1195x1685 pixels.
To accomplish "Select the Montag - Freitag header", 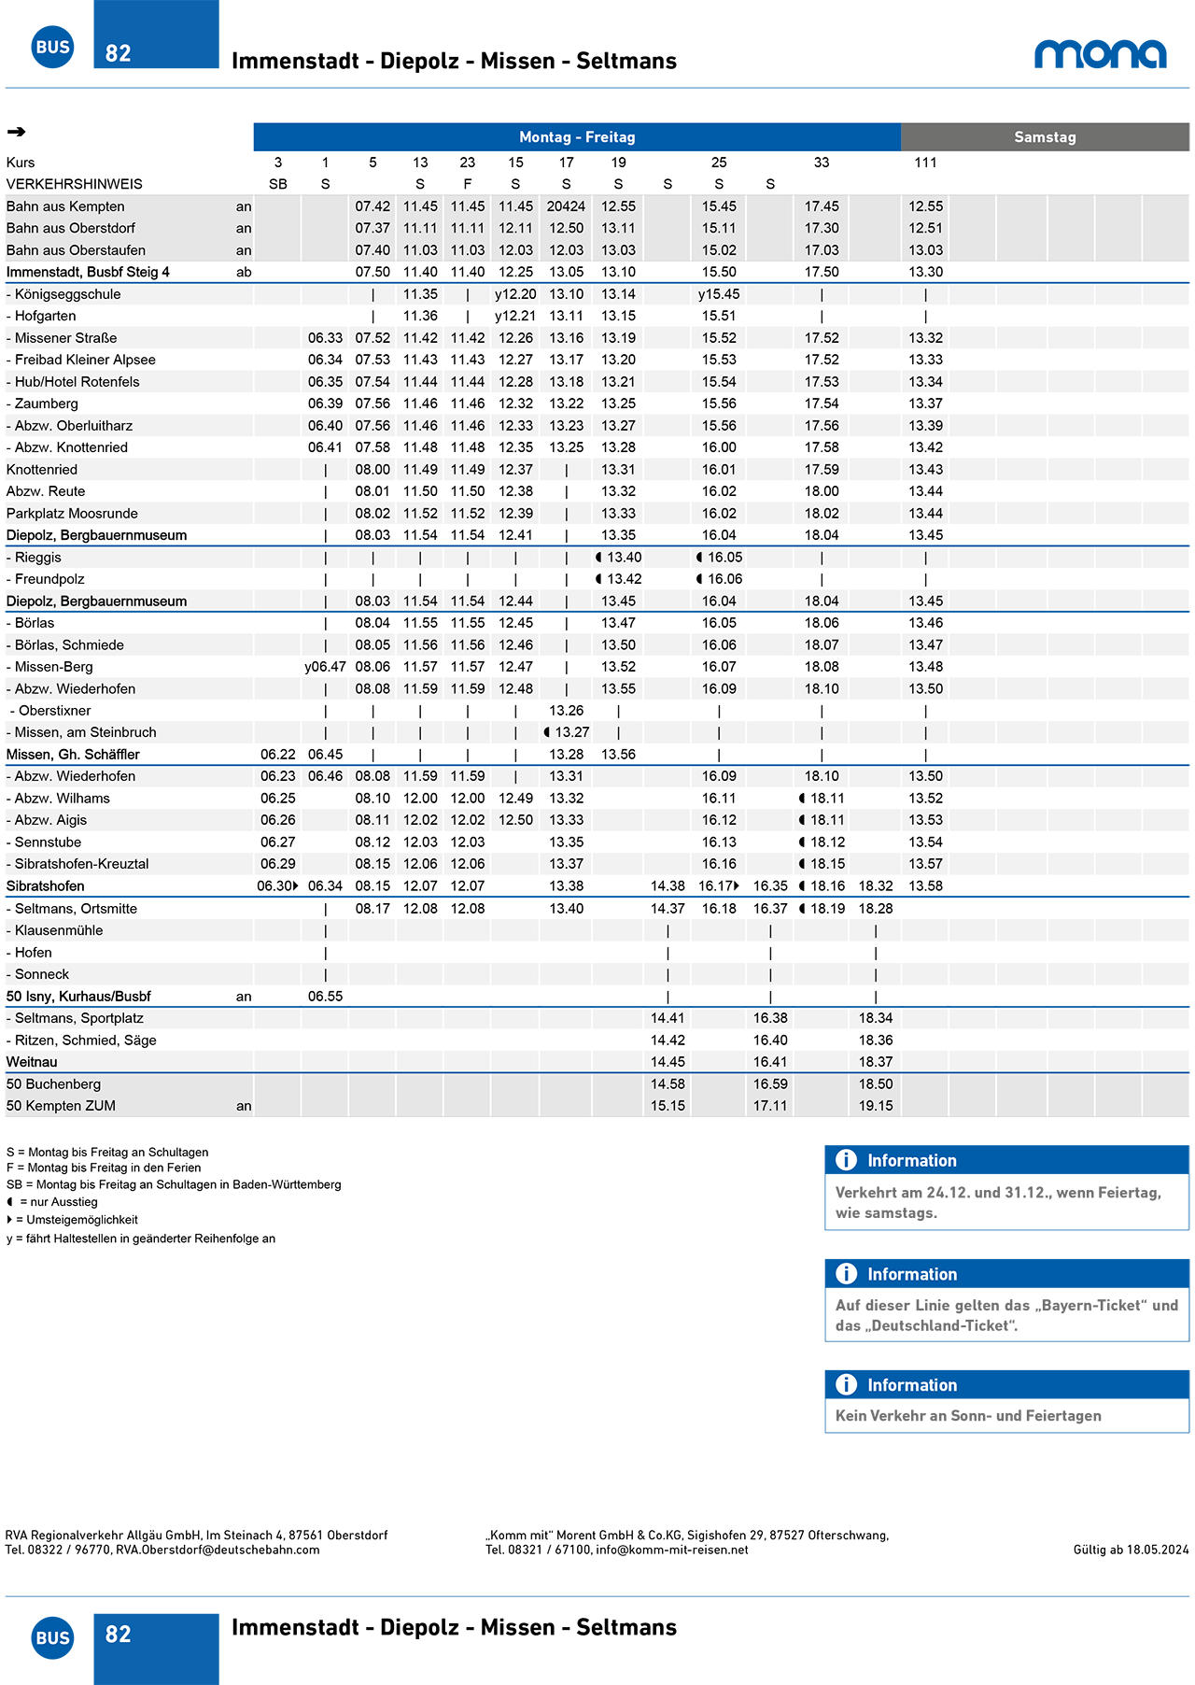I will click(x=577, y=137).
